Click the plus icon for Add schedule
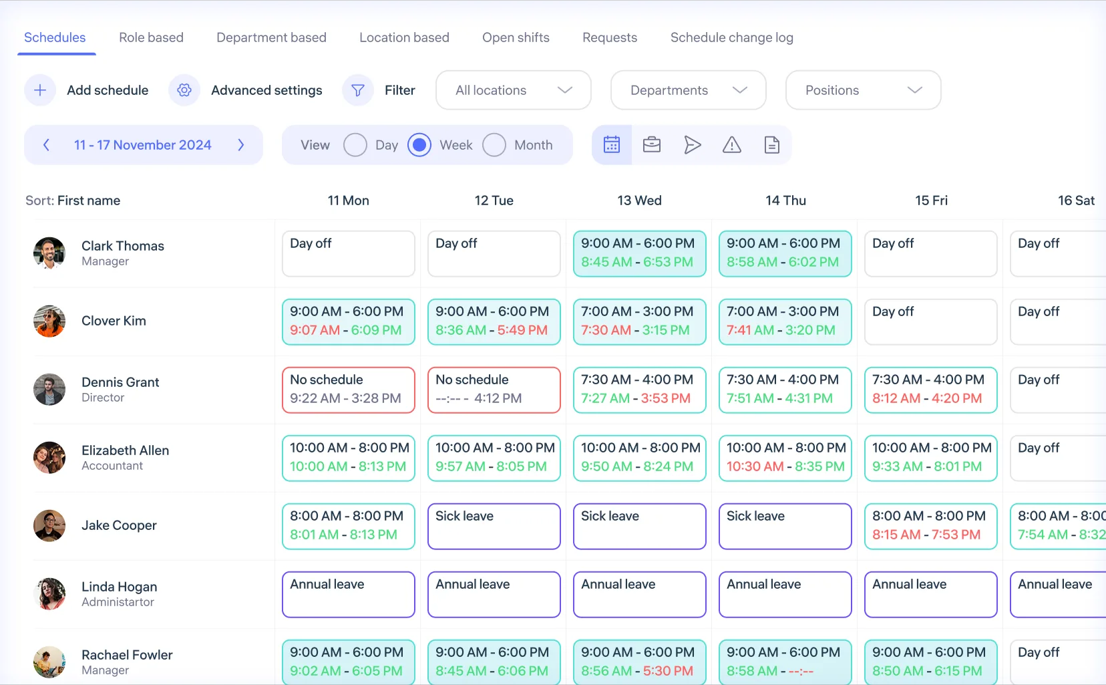Image resolution: width=1106 pixels, height=685 pixels. tap(40, 90)
